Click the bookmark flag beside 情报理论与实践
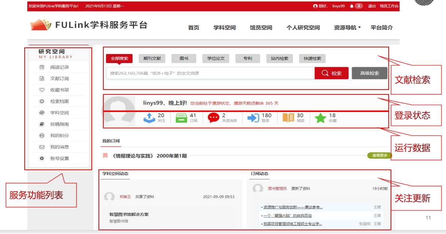This screenshot has width=446, height=234. [x=105, y=155]
